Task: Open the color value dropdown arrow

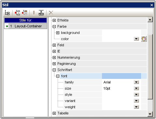Action: [x=136, y=39]
